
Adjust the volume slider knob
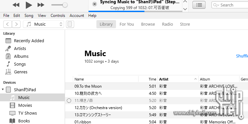coord(65,5)
